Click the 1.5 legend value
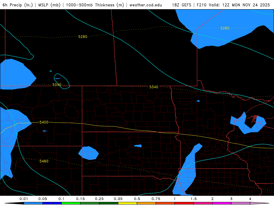 tap(194, 199)
